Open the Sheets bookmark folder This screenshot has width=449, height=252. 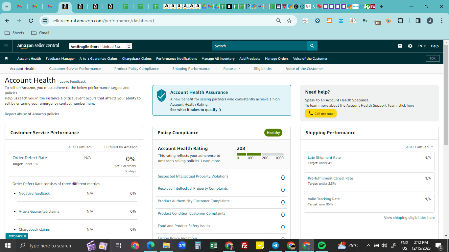click(14, 33)
